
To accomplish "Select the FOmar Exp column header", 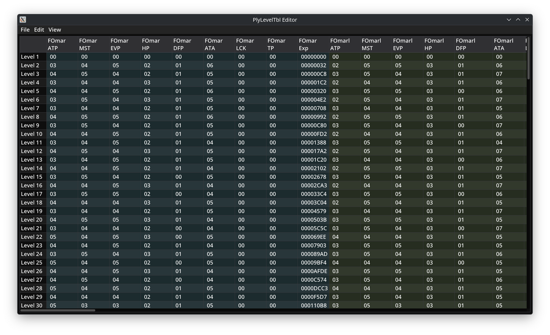I will click(313, 44).
